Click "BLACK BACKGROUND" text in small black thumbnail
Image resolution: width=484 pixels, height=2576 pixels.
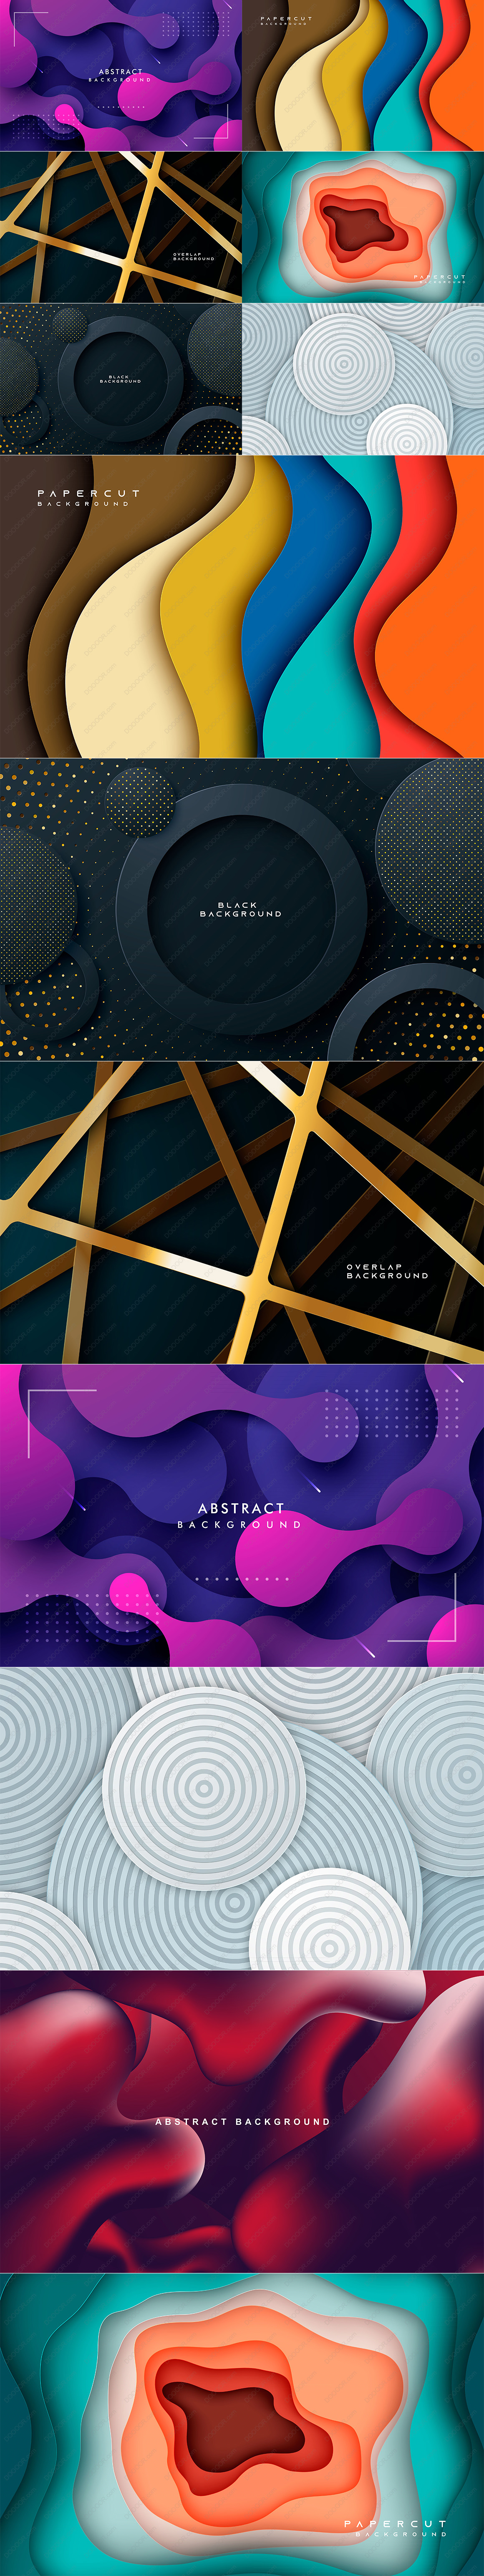pos(120,379)
